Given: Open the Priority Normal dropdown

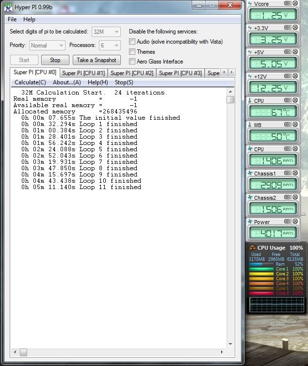Looking at the screenshot, I should pyautogui.click(x=47, y=45).
